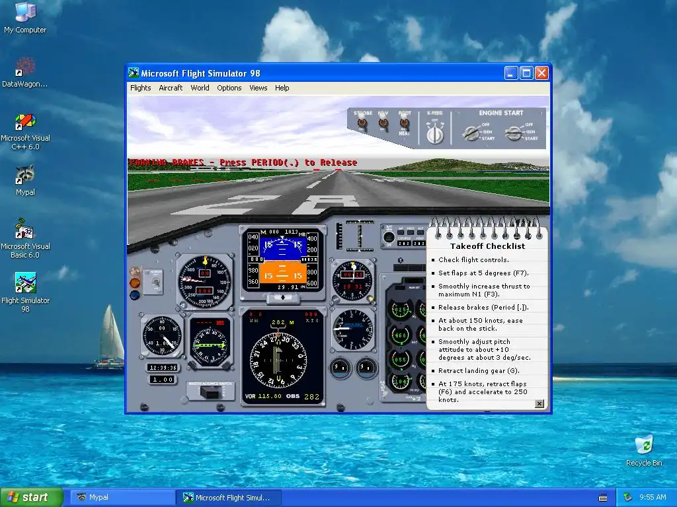Open the Flights menu

[141, 88]
